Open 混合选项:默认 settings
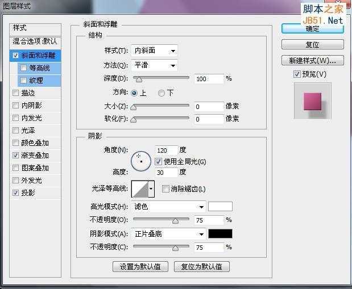The height and width of the screenshot is (289, 352). pos(35,41)
